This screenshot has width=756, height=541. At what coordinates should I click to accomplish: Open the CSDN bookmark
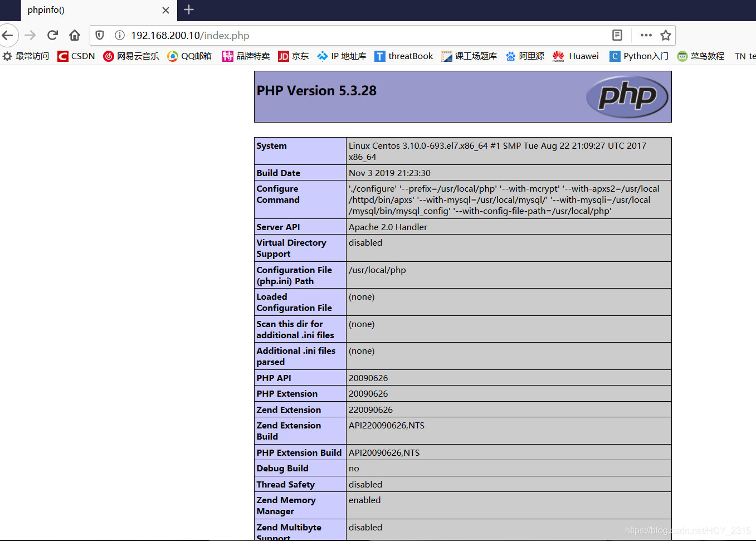pyautogui.click(x=76, y=56)
